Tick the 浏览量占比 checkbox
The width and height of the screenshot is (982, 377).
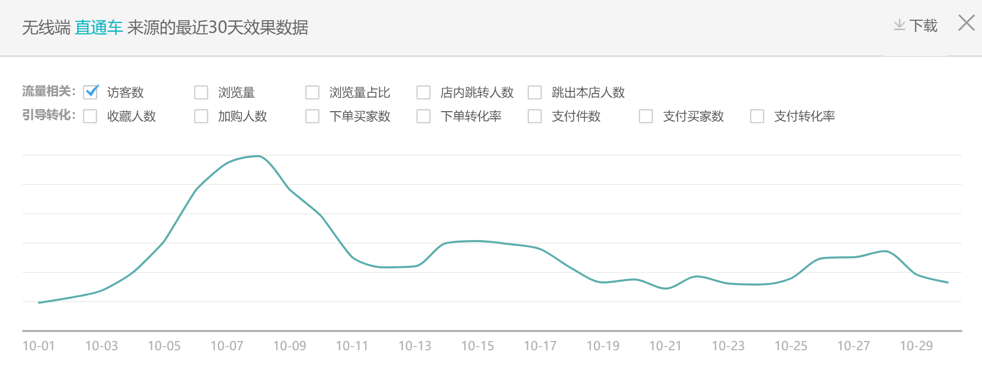pos(312,92)
